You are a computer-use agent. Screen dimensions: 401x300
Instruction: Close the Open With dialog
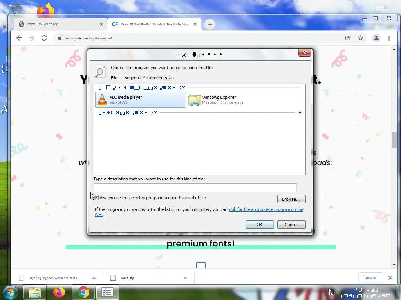coord(305,53)
